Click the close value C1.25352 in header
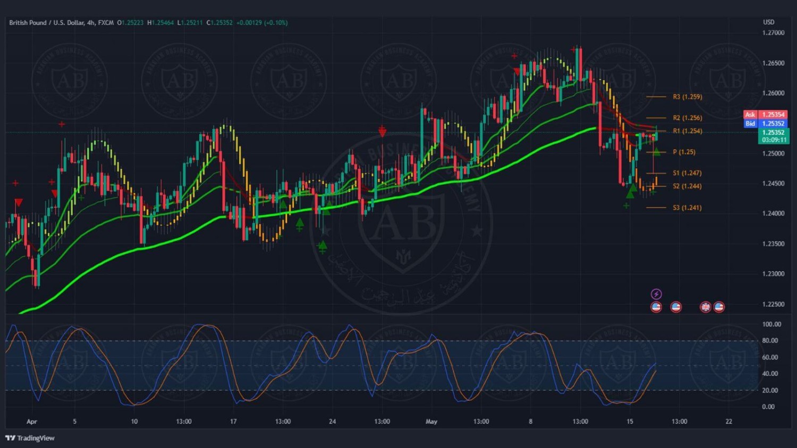This screenshot has width=797, height=448. pos(219,23)
